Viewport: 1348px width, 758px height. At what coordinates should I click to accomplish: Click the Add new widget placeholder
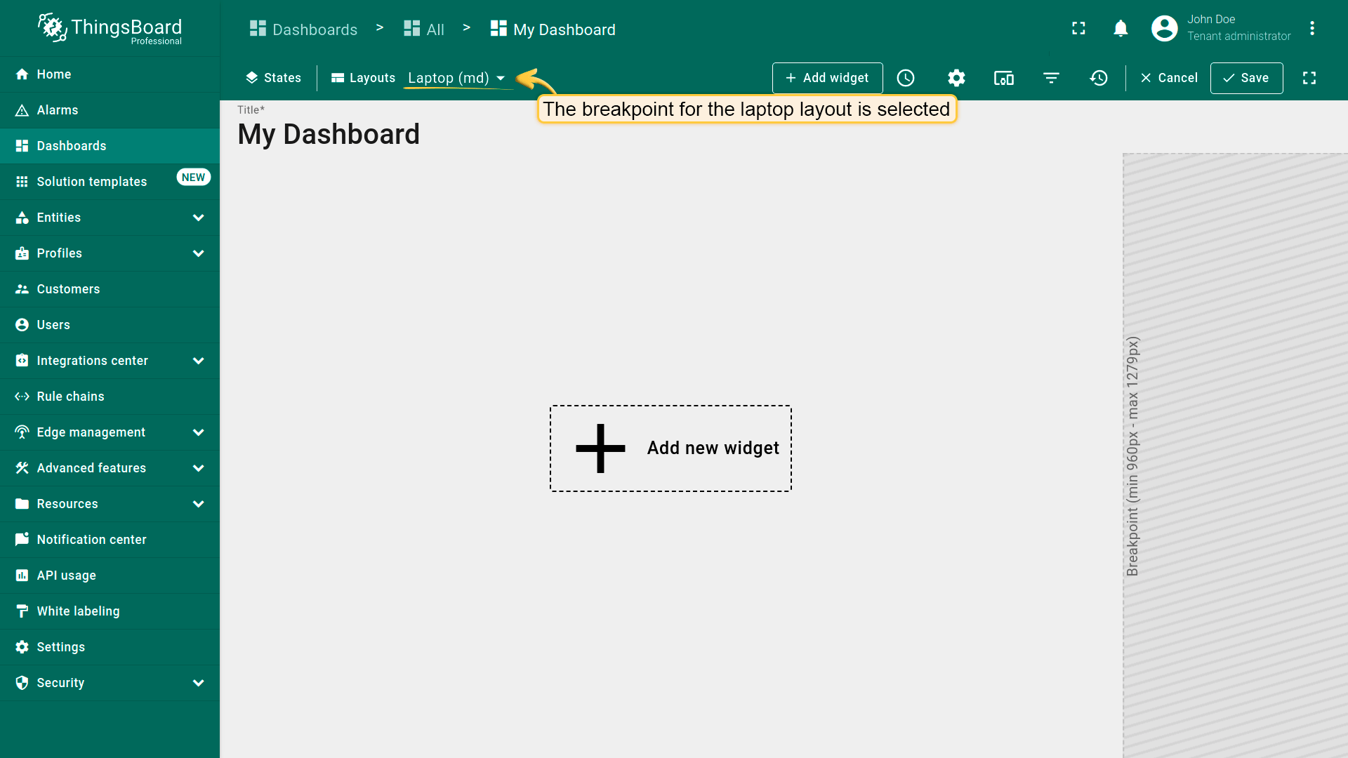[x=670, y=448]
